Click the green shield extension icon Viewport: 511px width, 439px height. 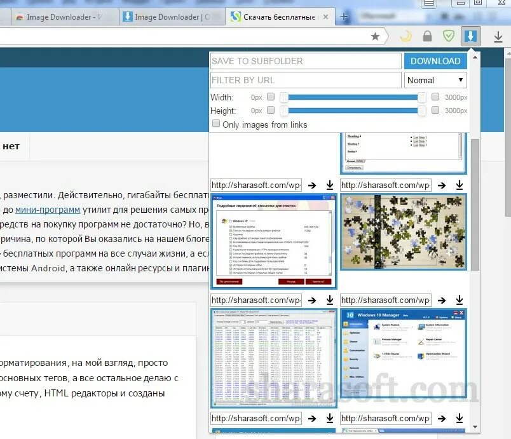click(x=449, y=36)
